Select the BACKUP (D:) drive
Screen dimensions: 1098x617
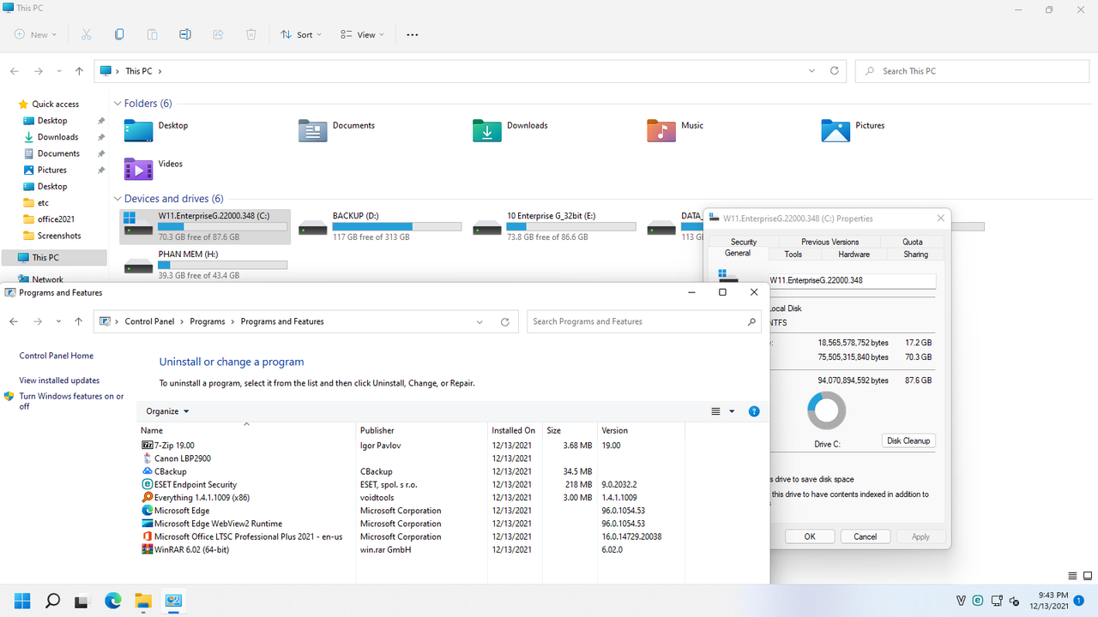(379, 226)
